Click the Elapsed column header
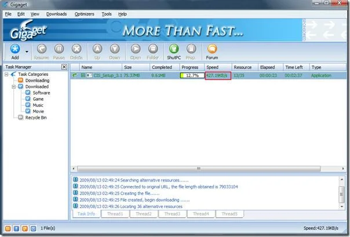This screenshot has width=350, height=237. [x=271, y=67]
